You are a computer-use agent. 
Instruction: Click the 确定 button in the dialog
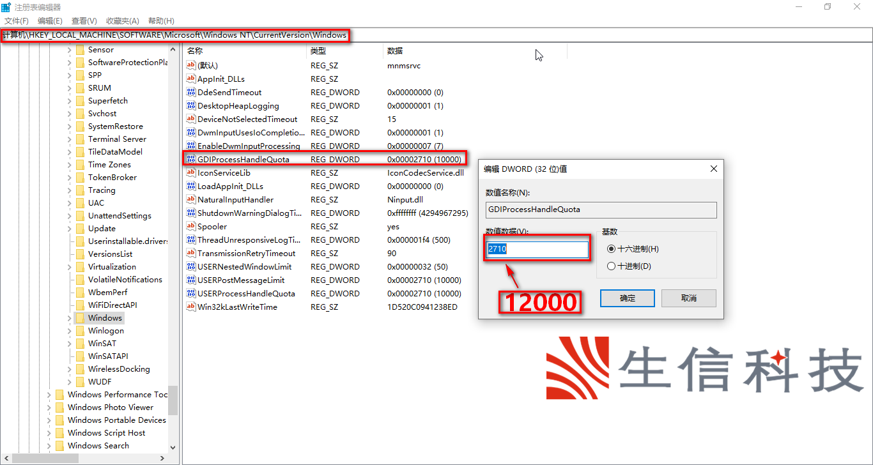coord(627,298)
